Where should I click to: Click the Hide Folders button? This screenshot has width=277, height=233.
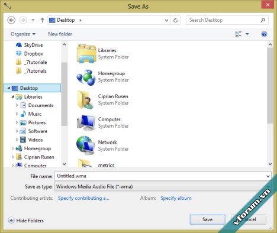pos(26,221)
